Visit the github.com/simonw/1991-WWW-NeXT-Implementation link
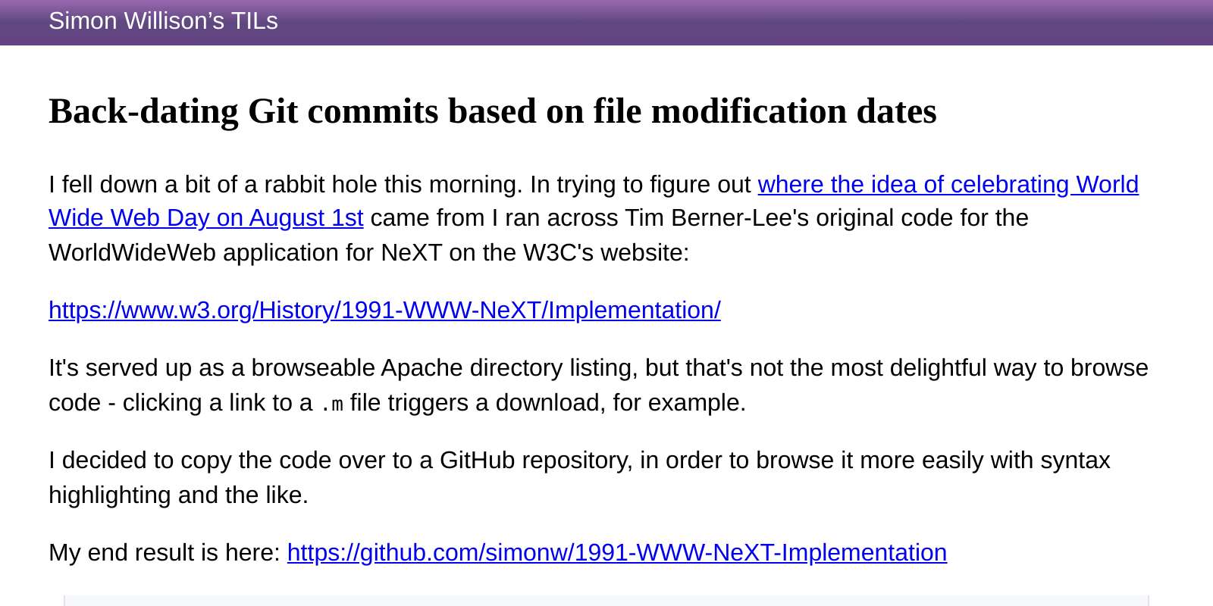The image size is (1213, 606). coord(617,553)
